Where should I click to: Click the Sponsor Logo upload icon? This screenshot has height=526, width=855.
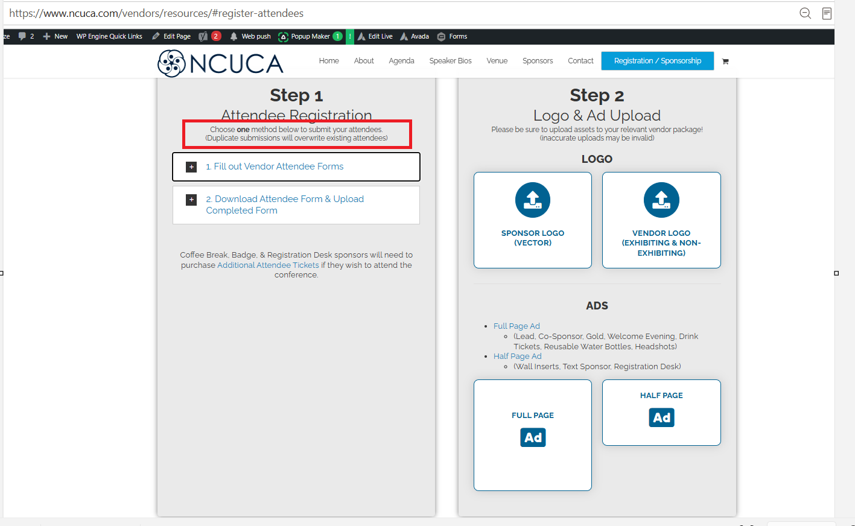click(x=533, y=200)
